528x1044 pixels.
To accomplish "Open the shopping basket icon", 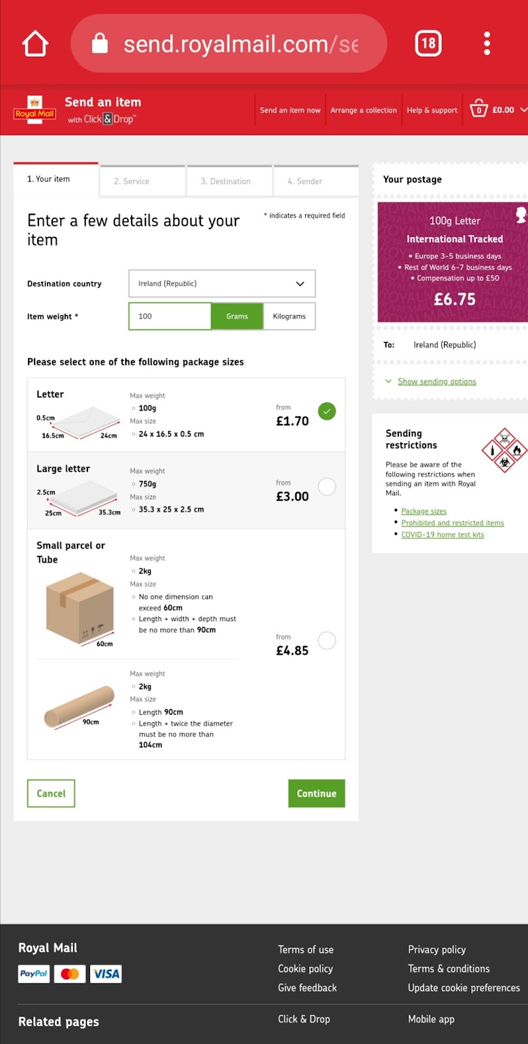I will coord(478,109).
